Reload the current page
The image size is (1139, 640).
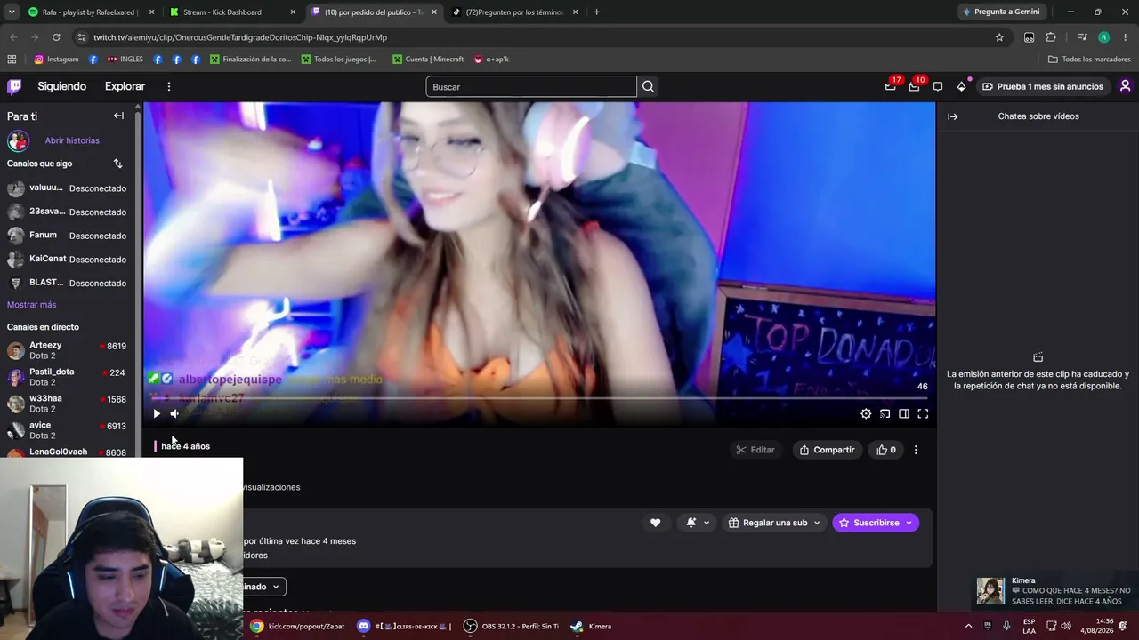(56, 37)
